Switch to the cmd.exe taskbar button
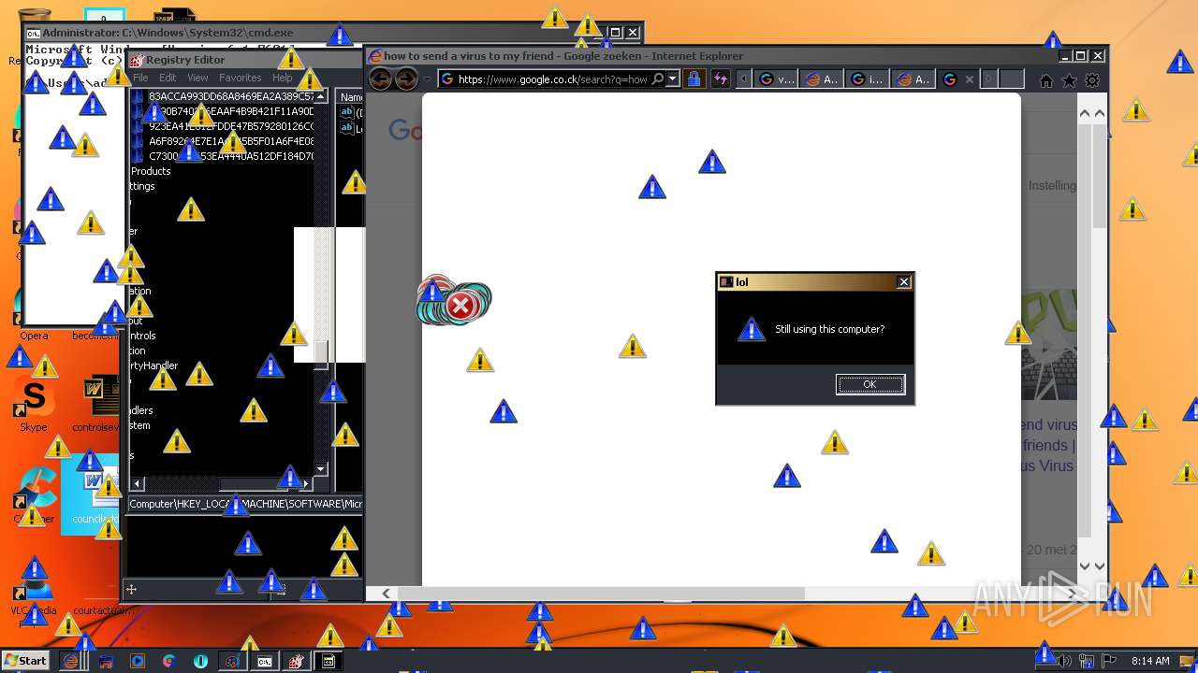 coord(265,661)
